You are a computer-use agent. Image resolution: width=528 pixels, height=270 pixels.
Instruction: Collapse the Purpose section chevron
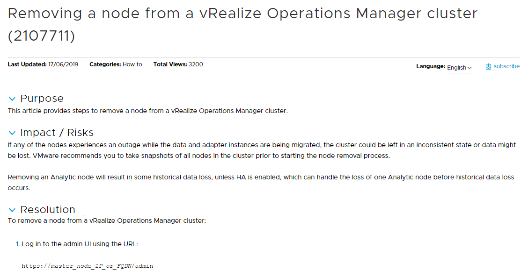coord(12,99)
